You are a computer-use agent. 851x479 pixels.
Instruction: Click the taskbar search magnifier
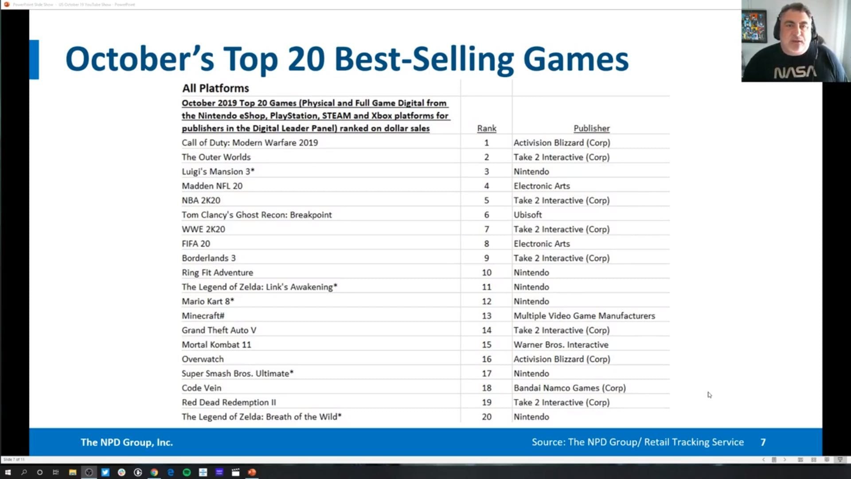[x=24, y=472]
